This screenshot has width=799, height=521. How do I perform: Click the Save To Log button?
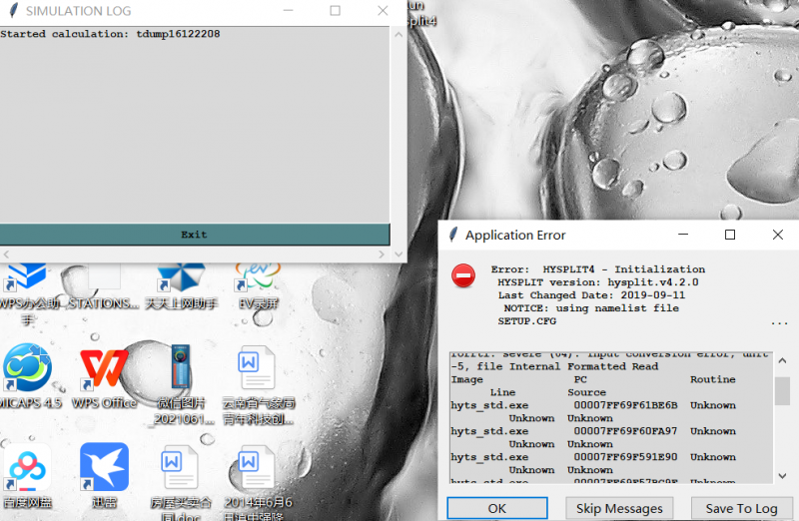741,508
